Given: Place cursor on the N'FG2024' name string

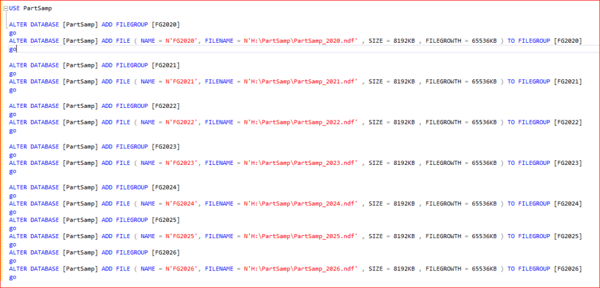Looking at the screenshot, I should [180, 204].
